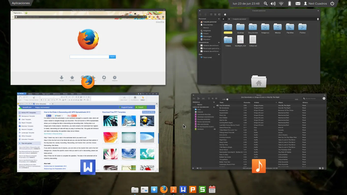Select the Música folder in the file manager
The width and height of the screenshot is (347, 195).
coord(277,27)
